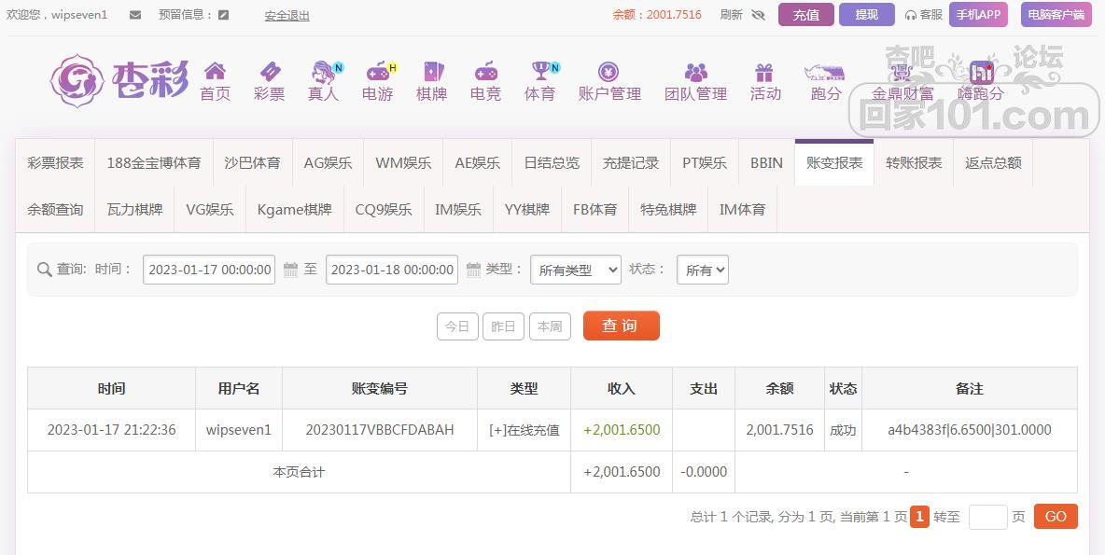Click the 提现 withdraw button
This screenshot has height=555, width=1105.
[867, 15]
